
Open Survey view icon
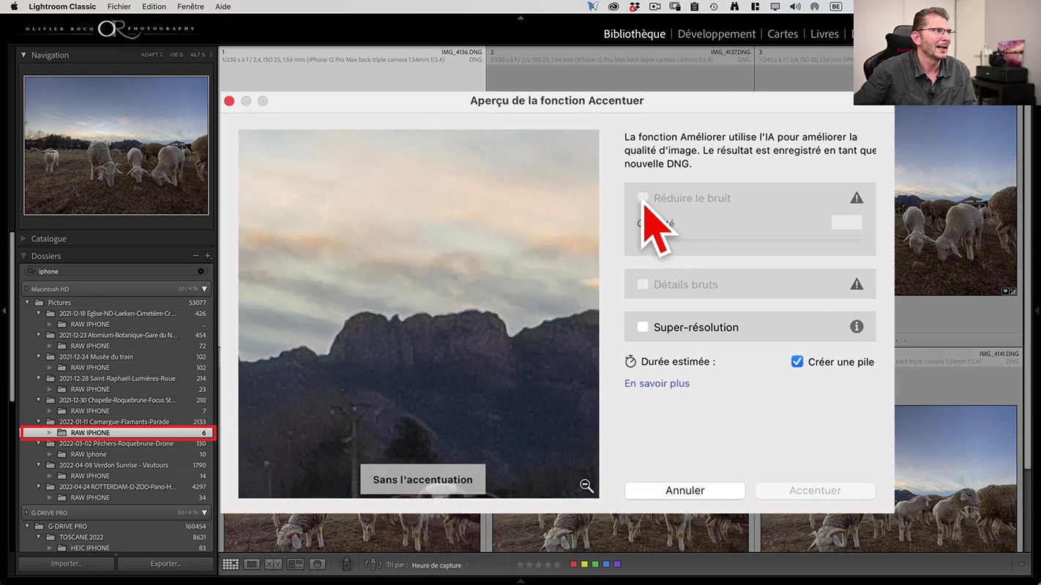[x=295, y=565]
